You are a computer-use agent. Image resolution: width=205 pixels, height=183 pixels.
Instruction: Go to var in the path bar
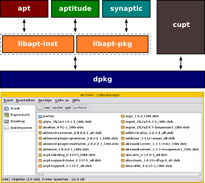pyautogui.click(x=47, y=108)
